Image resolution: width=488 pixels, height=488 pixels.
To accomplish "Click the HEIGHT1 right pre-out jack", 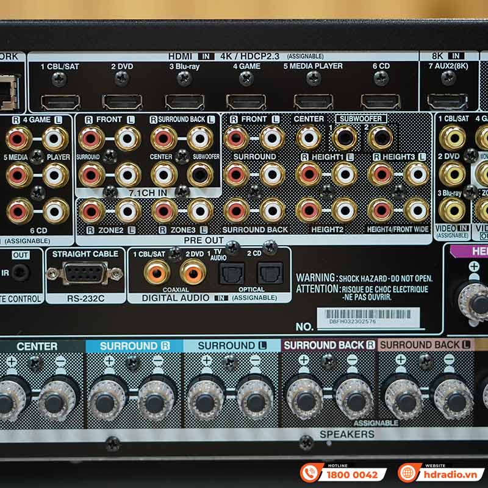I will 308,174.
